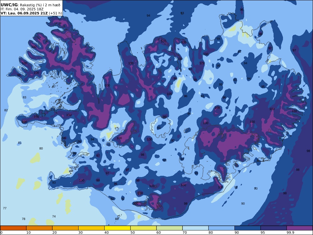Click the '20' label under the legend

pos(54,232)
